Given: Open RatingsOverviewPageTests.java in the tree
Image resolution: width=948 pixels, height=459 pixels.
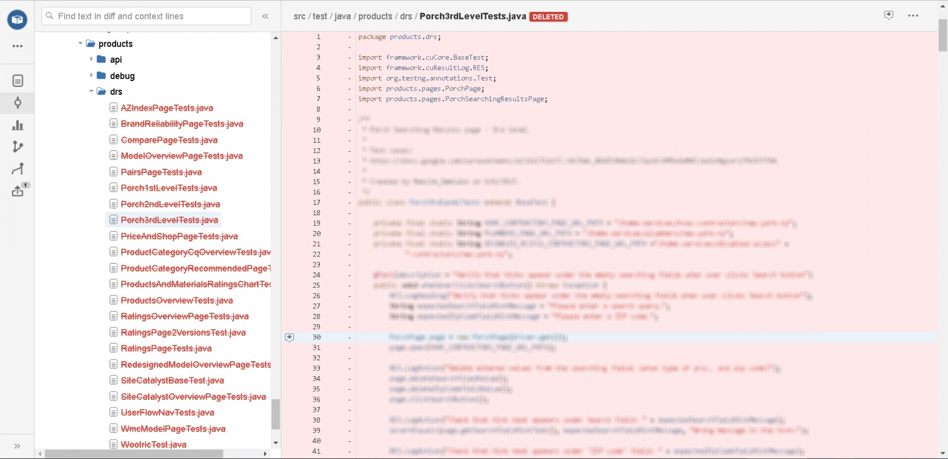Looking at the screenshot, I should (x=185, y=316).
